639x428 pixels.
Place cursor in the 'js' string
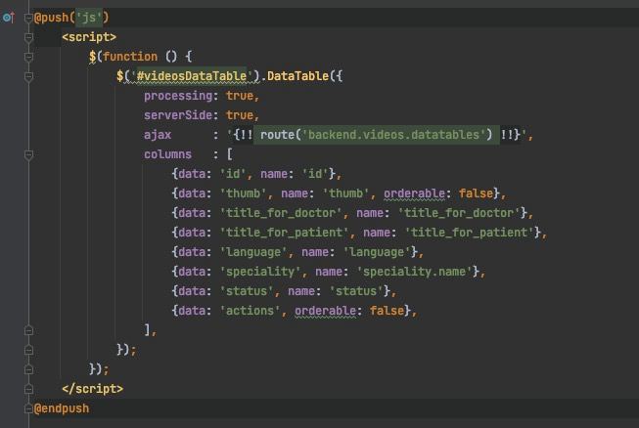tap(89, 18)
